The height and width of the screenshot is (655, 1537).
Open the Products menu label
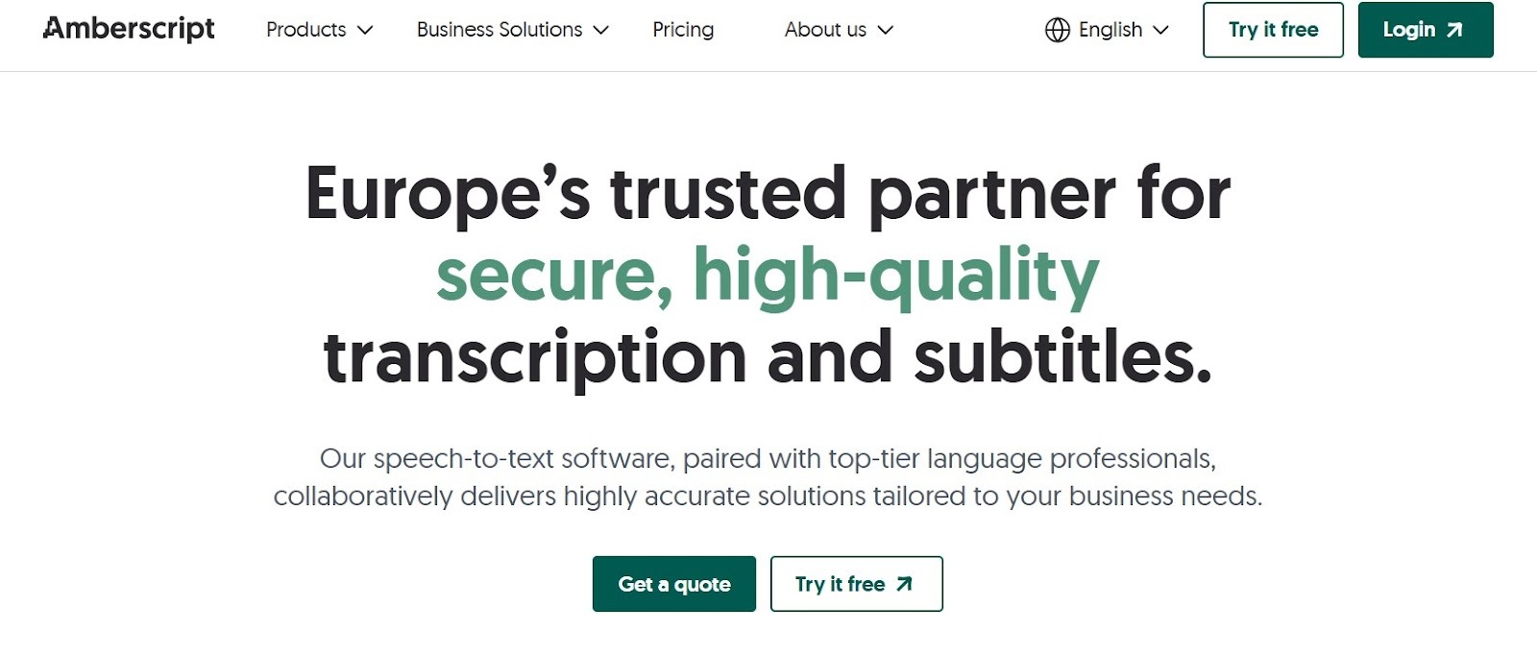click(x=305, y=30)
